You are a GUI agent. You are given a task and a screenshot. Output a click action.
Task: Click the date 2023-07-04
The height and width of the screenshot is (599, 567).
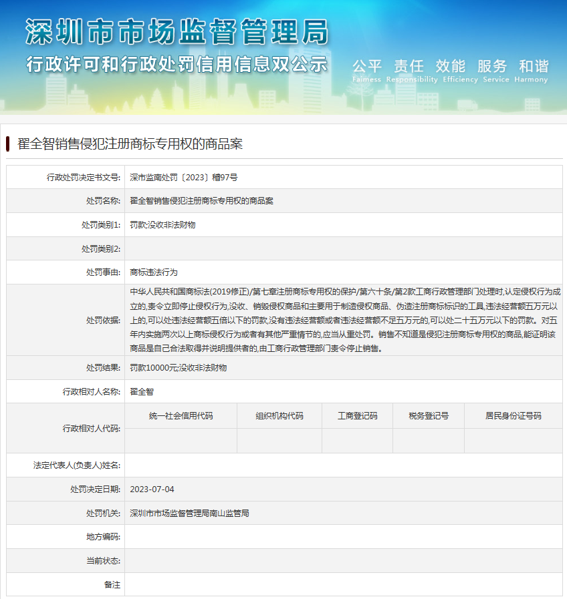pos(152,489)
